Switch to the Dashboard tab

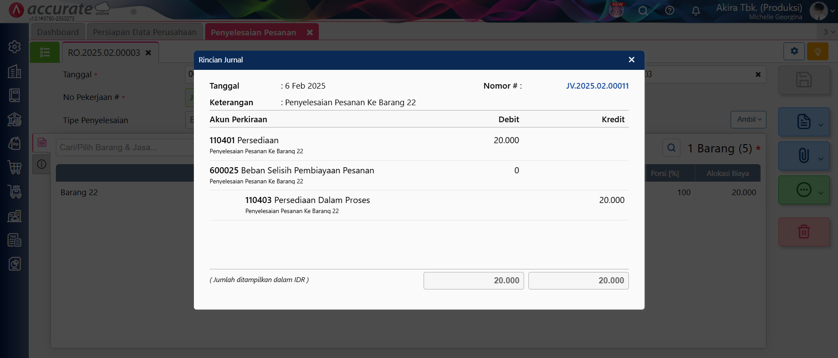coord(58,32)
